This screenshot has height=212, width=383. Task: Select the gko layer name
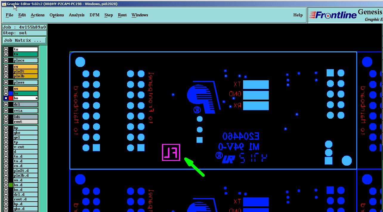point(26,133)
